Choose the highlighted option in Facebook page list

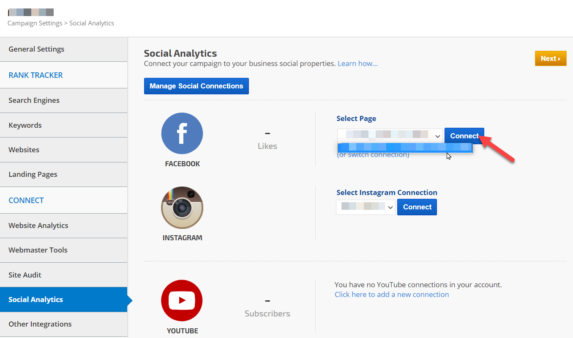[404, 147]
